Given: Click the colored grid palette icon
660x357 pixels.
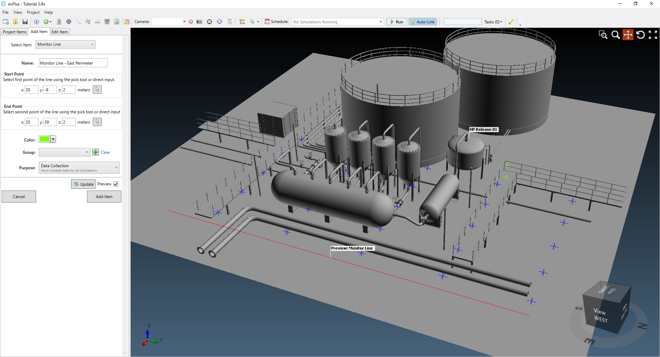Looking at the screenshot, I should [x=127, y=22].
